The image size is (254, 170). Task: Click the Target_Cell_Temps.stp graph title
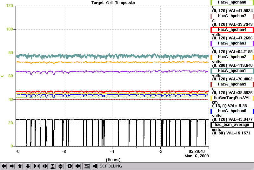click(x=113, y=3)
